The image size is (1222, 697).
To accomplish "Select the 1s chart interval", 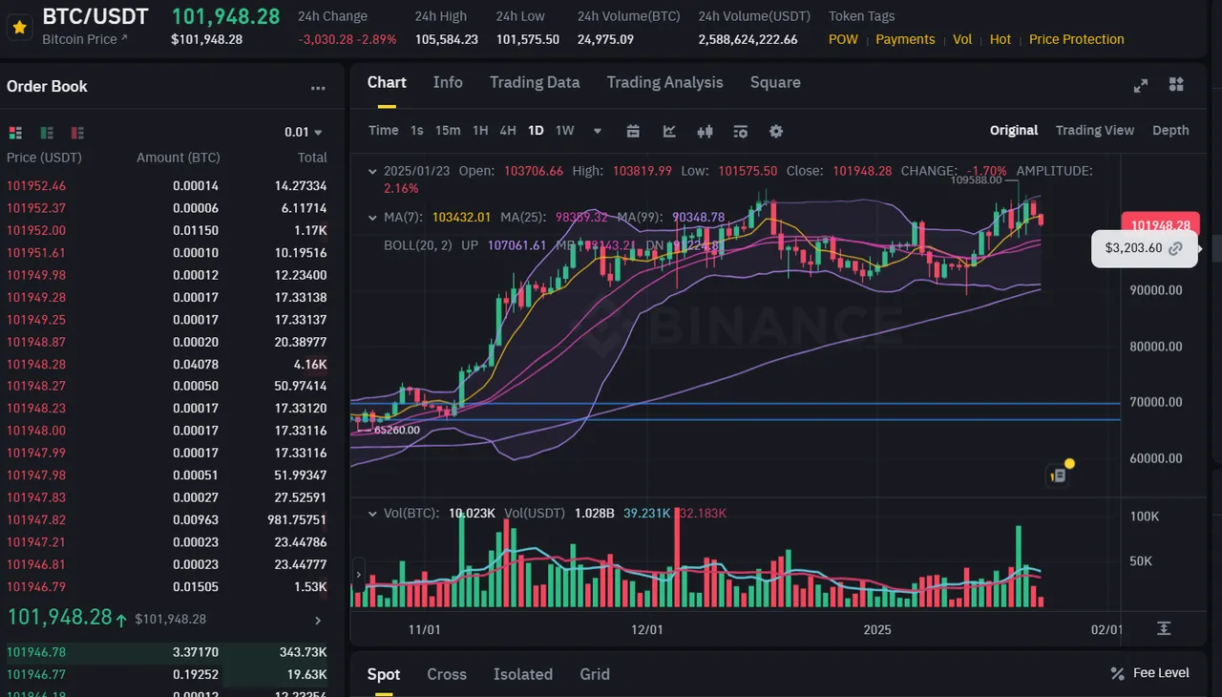I will [x=417, y=131].
